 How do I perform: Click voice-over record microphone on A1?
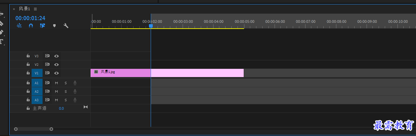(x=75, y=83)
